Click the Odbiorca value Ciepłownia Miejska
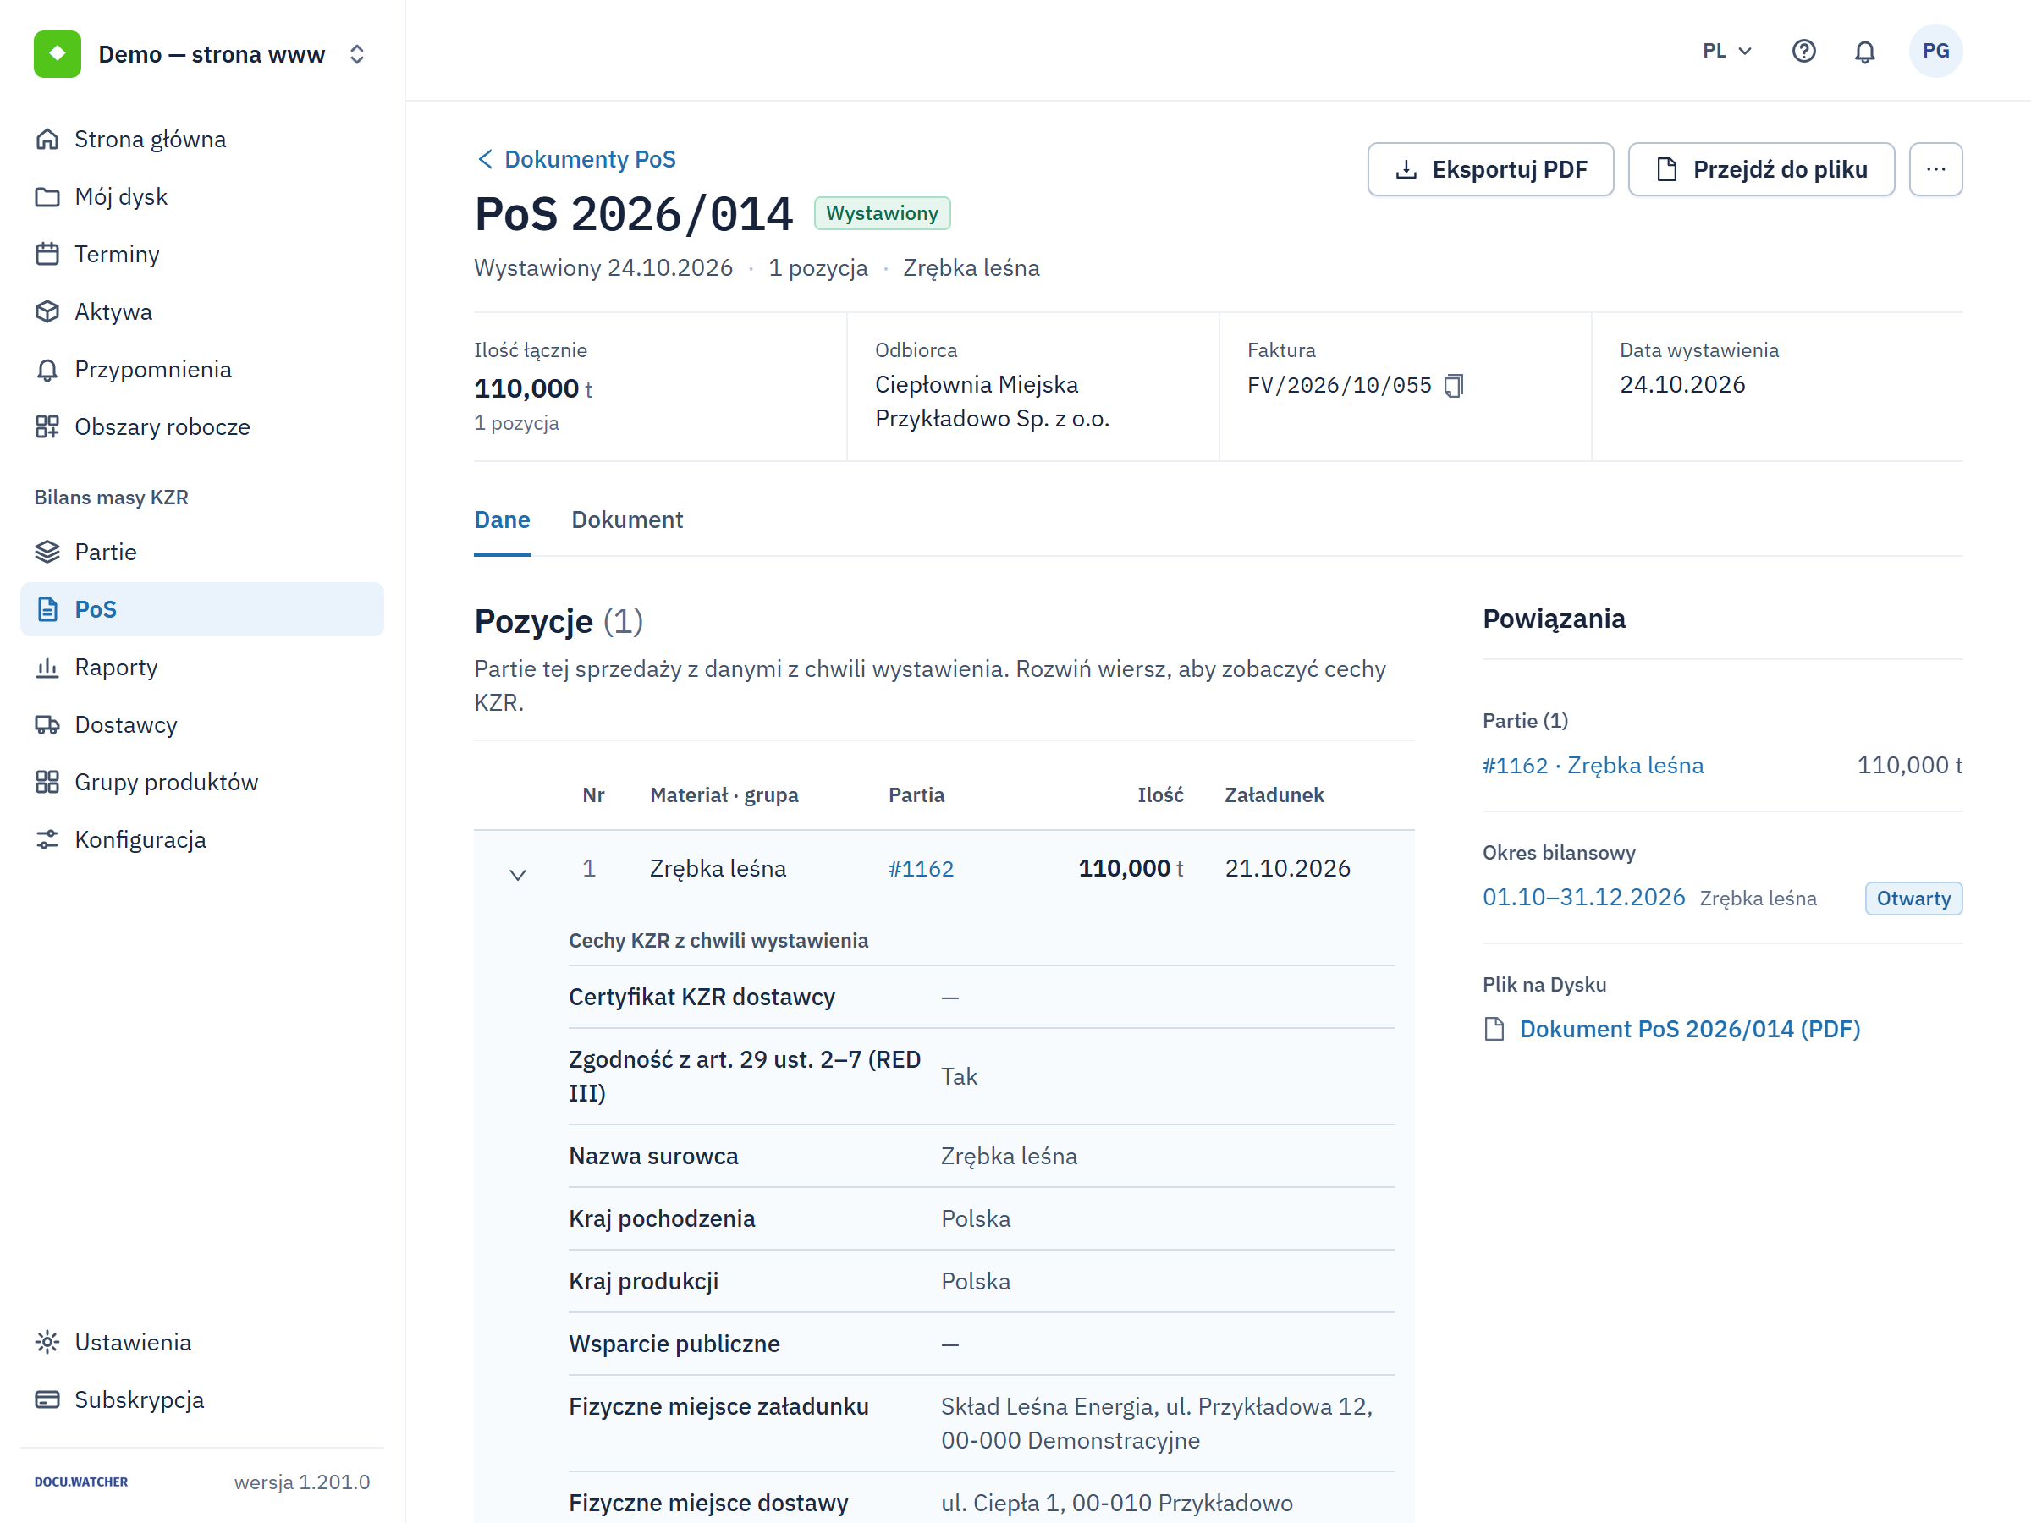 click(x=992, y=402)
